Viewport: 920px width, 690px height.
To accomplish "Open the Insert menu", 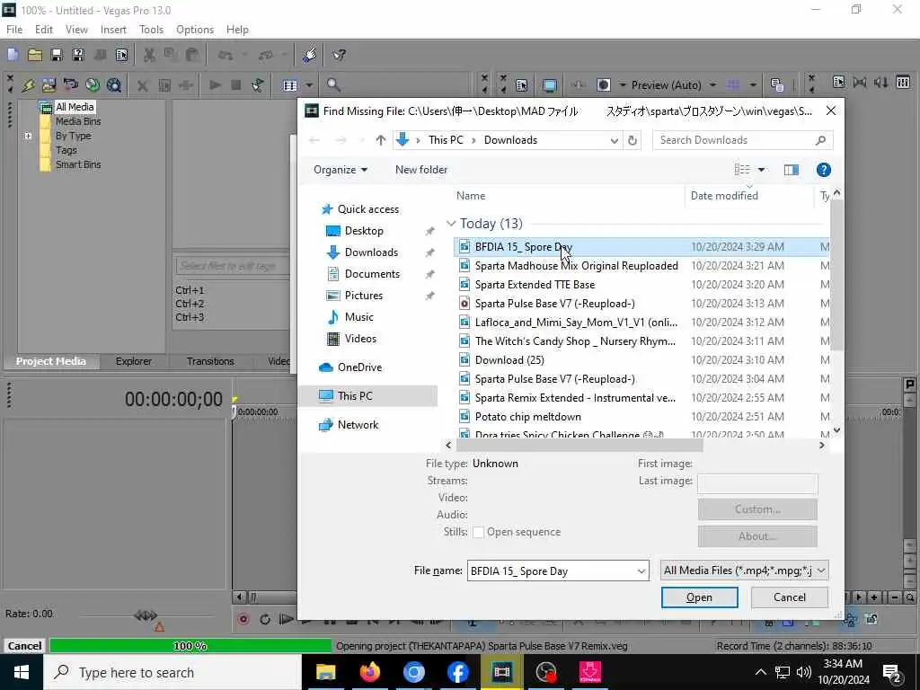I will click(x=113, y=30).
